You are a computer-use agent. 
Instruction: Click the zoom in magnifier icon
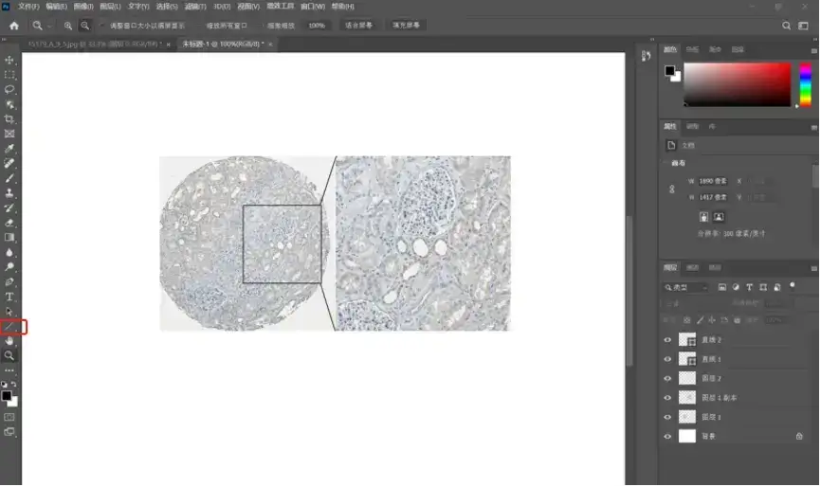[68, 26]
